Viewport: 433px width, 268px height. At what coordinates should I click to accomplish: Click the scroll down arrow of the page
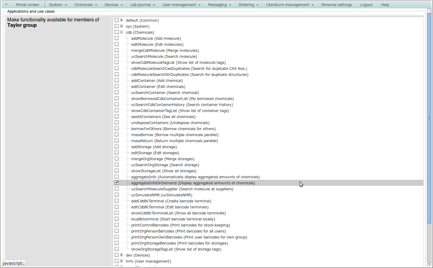pos(429,264)
